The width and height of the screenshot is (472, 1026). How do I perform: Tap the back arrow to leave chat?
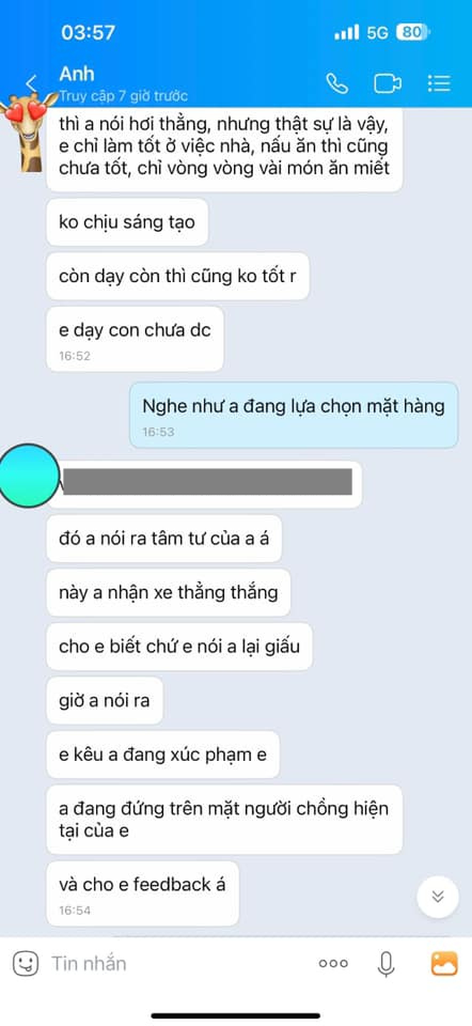31,83
